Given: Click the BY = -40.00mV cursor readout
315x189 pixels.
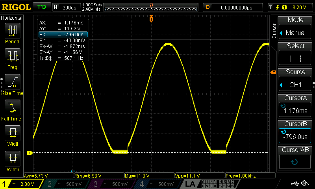Looking at the screenshot, I should (63, 41).
